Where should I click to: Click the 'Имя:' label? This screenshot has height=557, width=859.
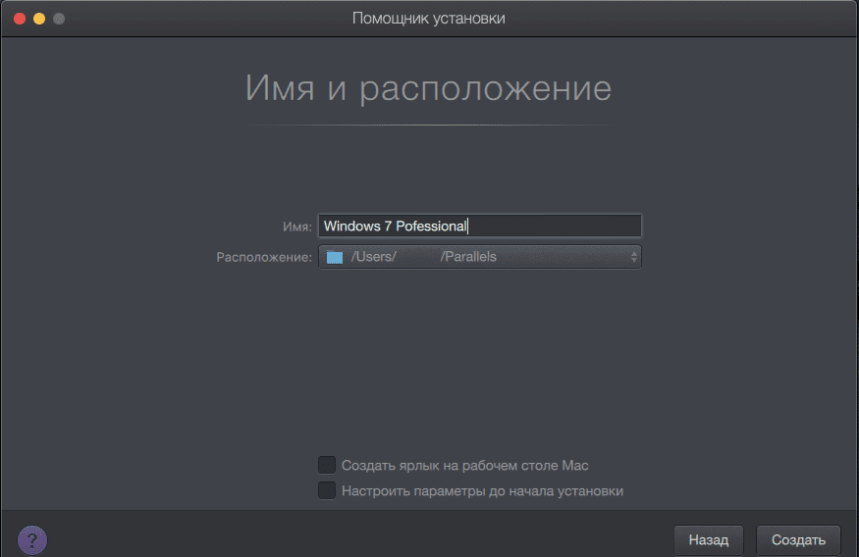[x=297, y=227]
